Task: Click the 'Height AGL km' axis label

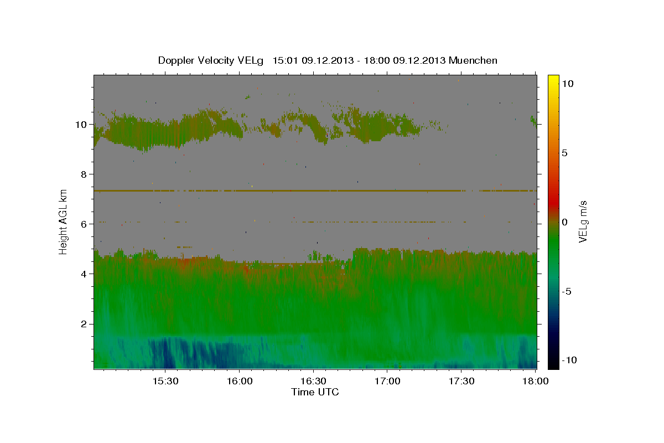Action: pos(64,221)
